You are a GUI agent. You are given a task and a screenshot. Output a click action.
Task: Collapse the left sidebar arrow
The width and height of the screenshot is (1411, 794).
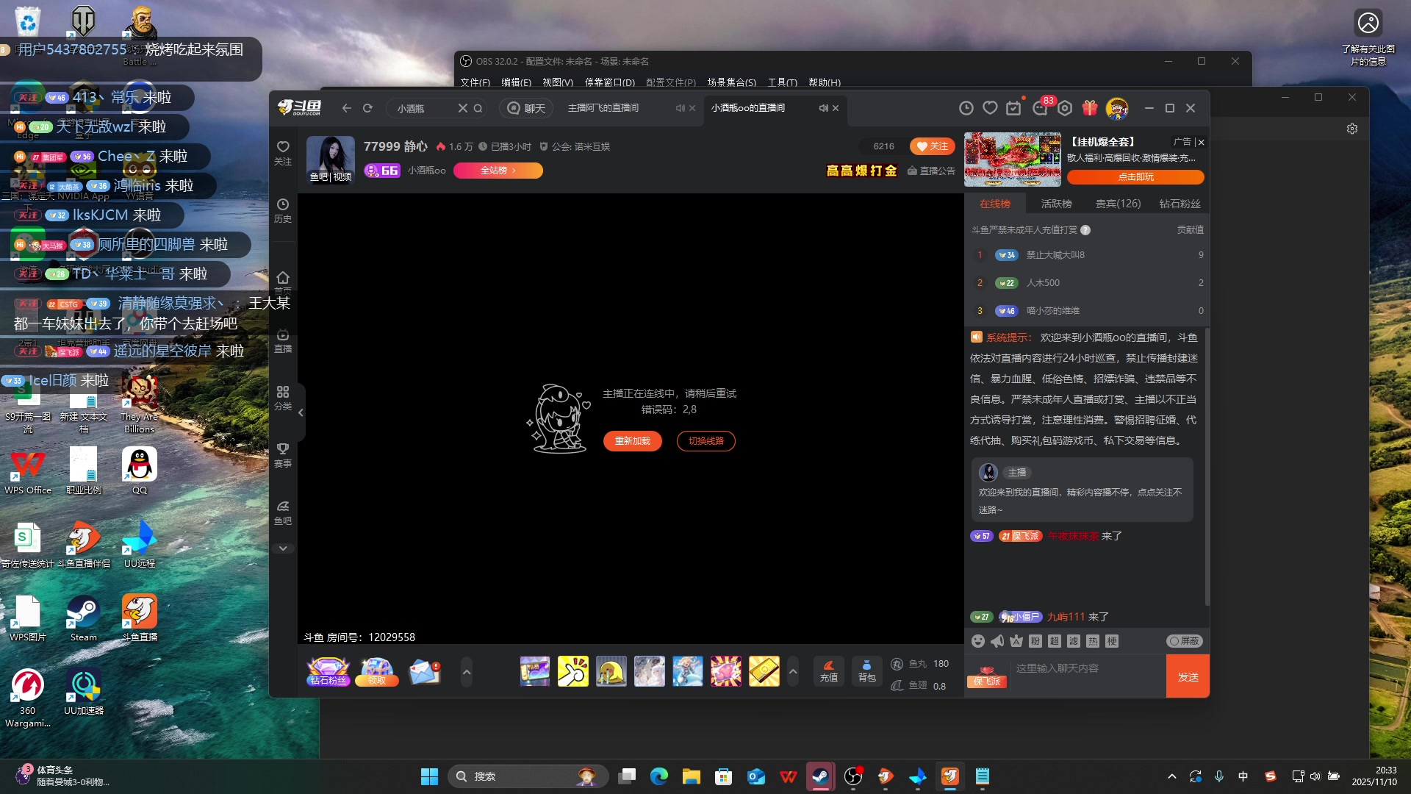[301, 412]
